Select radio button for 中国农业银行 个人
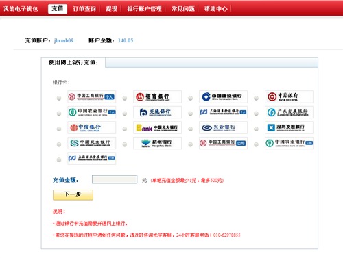This screenshot has width=343, height=258. click(59, 114)
